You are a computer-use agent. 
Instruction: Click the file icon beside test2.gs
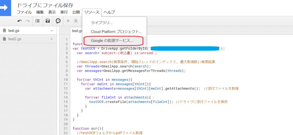tap(5, 39)
